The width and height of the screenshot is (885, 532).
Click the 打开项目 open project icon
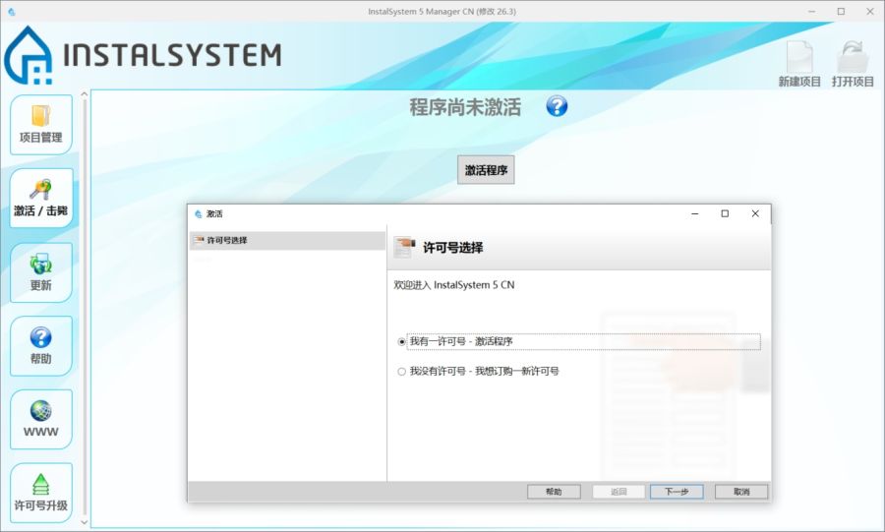coord(853,64)
